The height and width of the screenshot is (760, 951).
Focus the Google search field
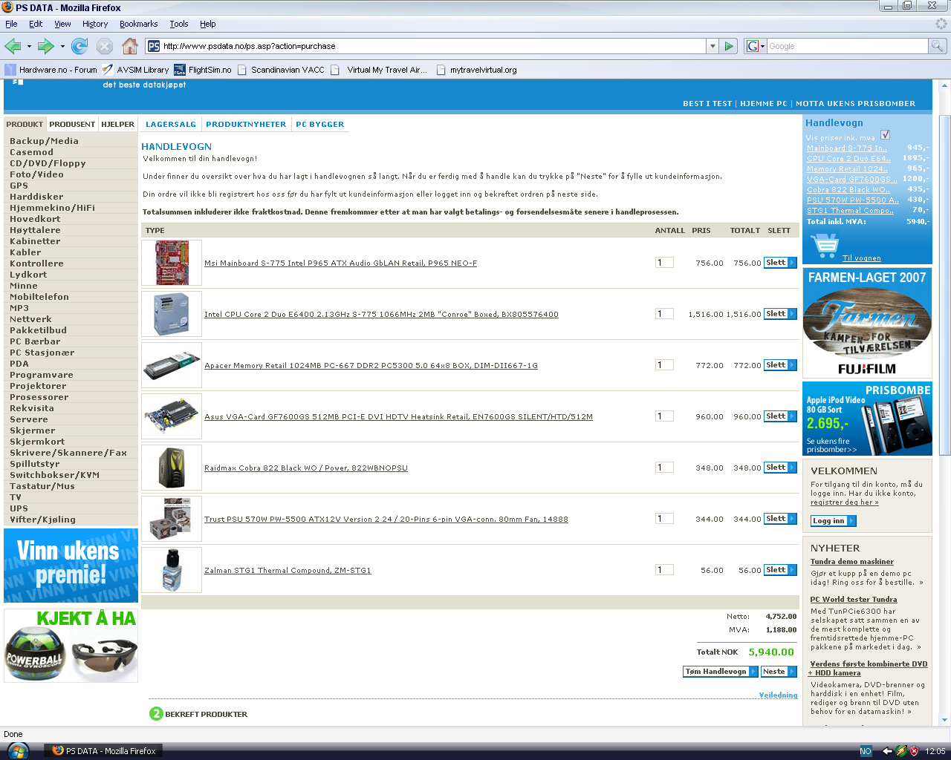848,46
